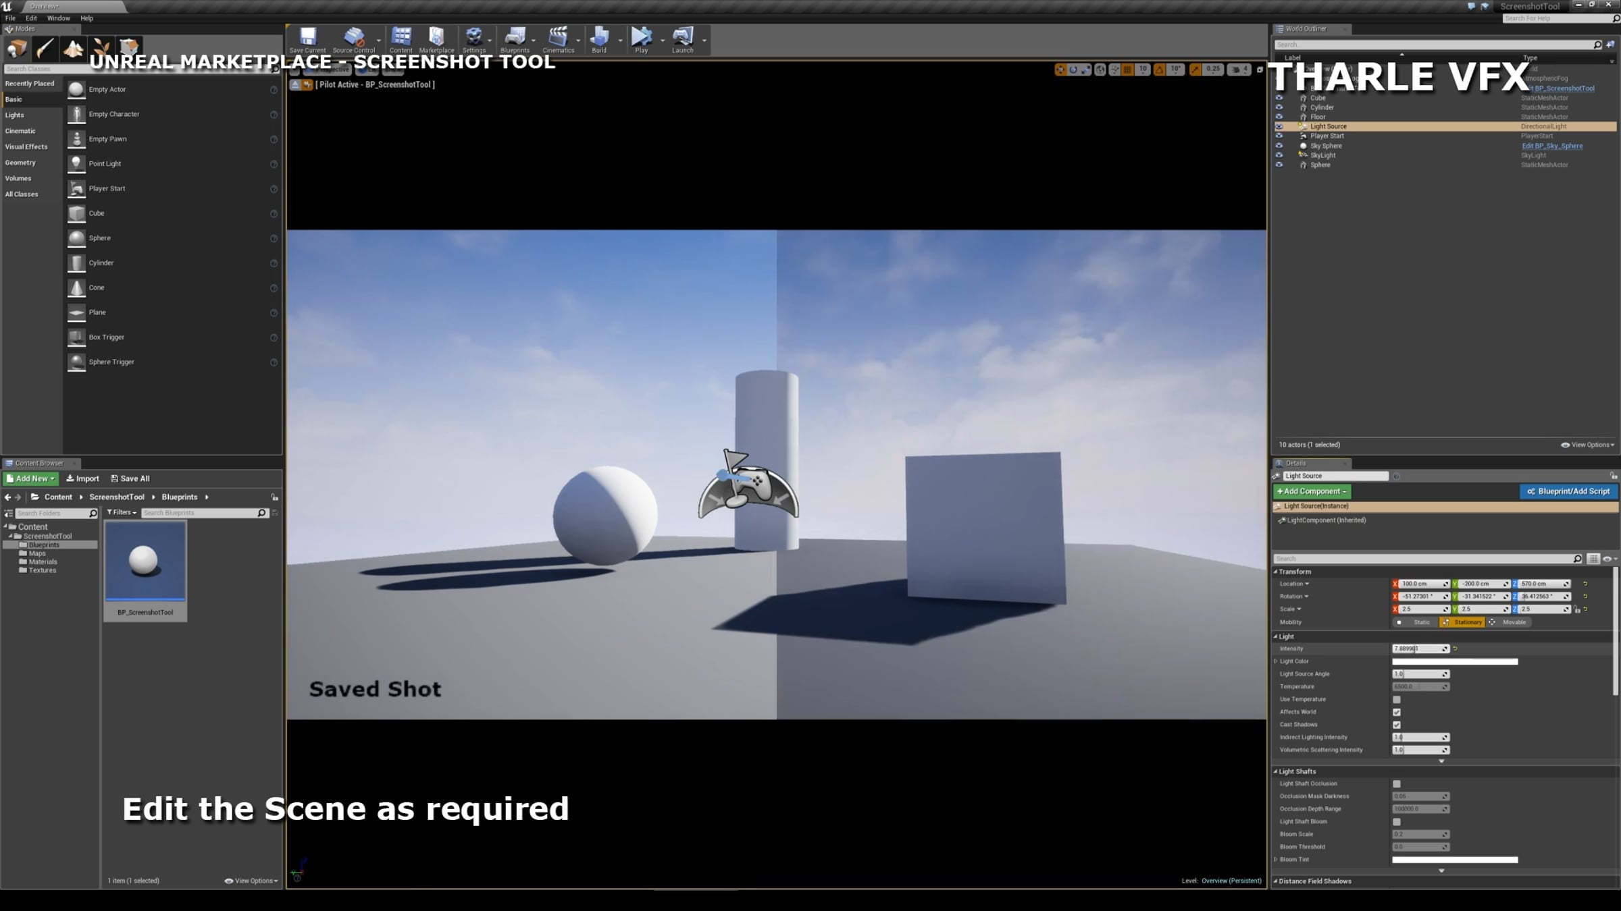
Task: Open the Window menu
Action: point(58,18)
